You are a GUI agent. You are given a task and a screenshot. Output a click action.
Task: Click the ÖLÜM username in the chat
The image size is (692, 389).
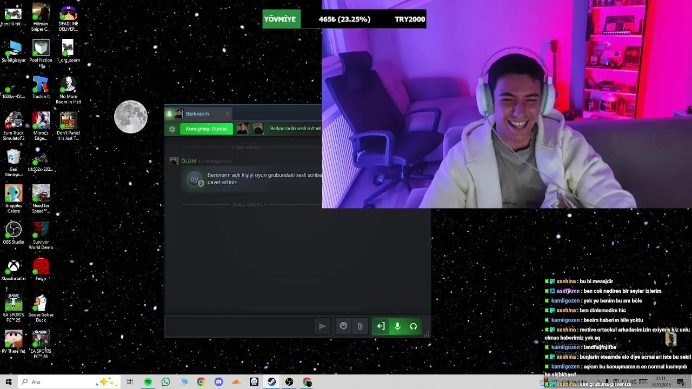pyautogui.click(x=188, y=161)
